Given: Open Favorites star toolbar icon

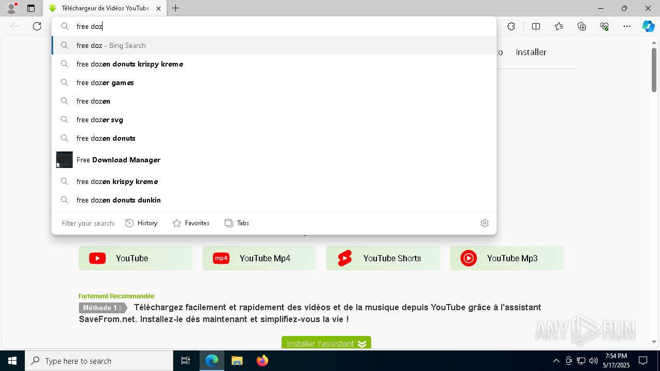Looking at the screenshot, I should coord(559,26).
